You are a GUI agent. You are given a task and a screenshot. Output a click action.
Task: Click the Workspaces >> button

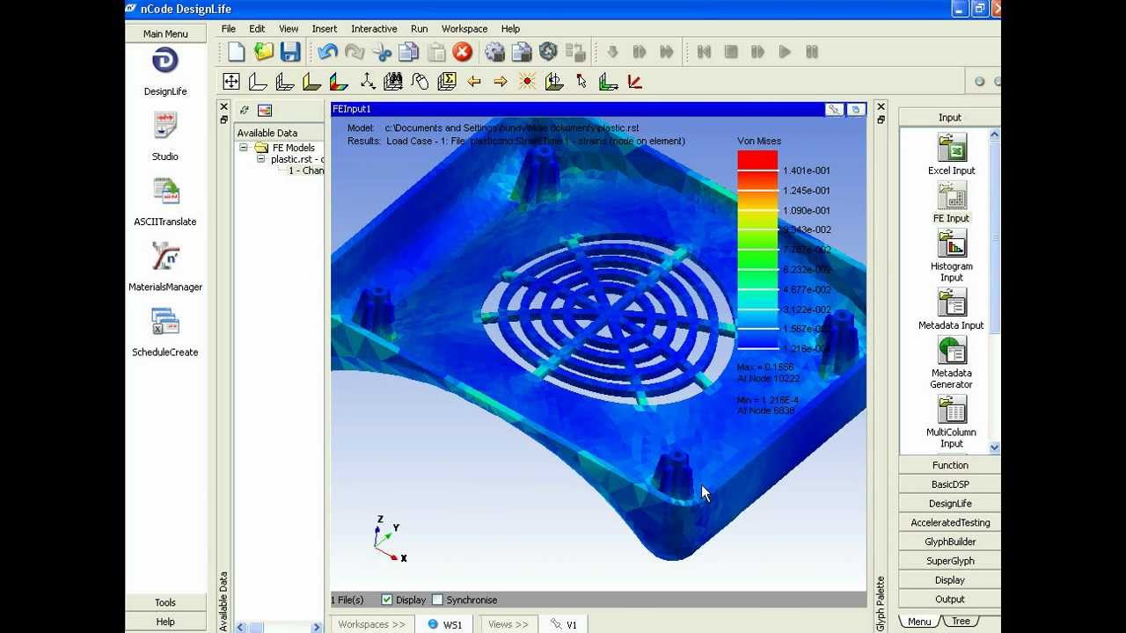coord(372,624)
